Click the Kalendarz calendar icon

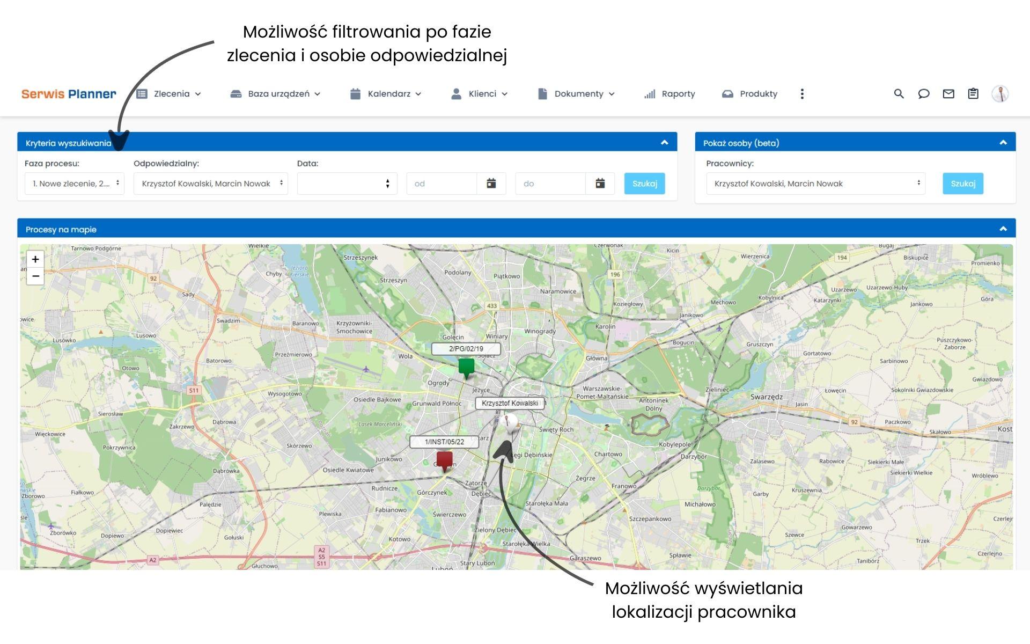click(355, 94)
